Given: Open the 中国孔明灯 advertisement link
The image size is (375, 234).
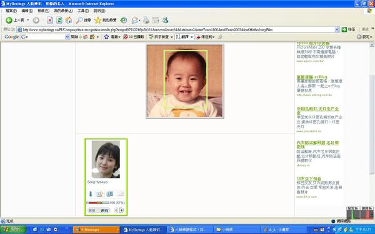Looking at the screenshot, I should tap(317, 111).
